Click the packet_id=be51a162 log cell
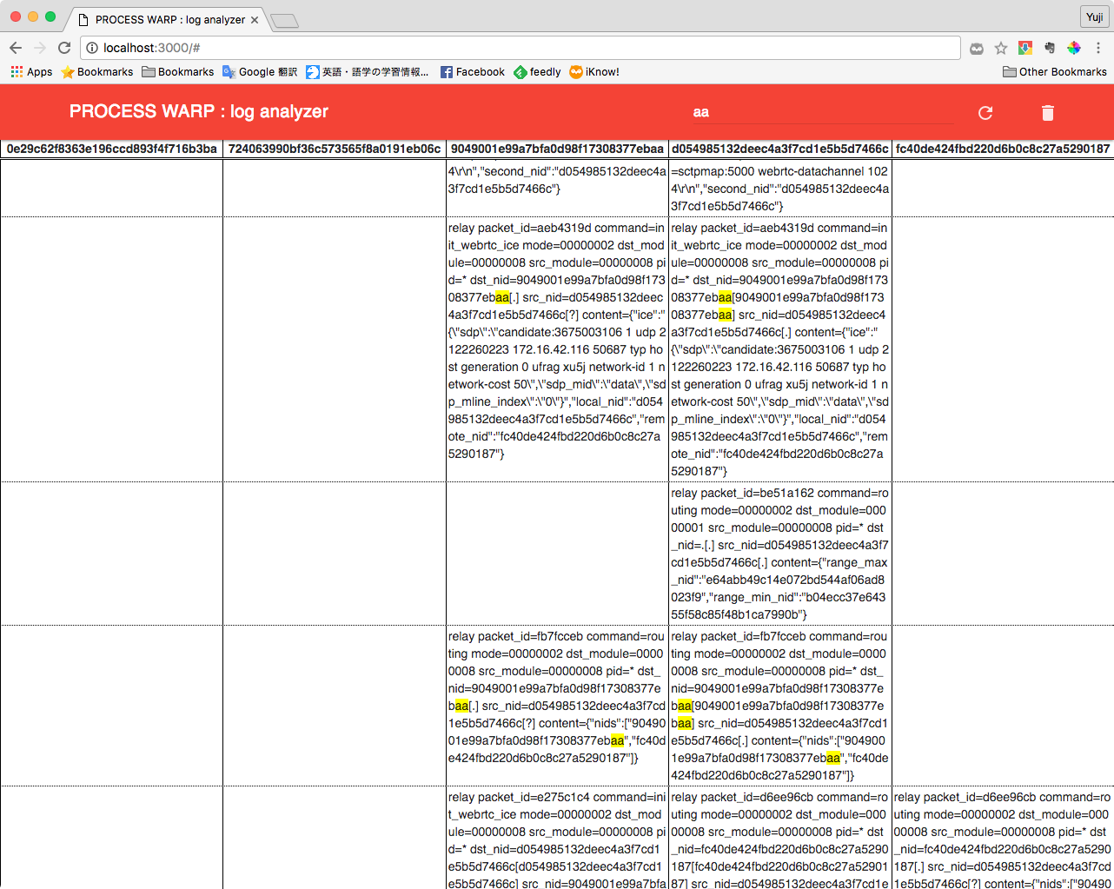1114x889 pixels. pyautogui.click(x=780, y=554)
